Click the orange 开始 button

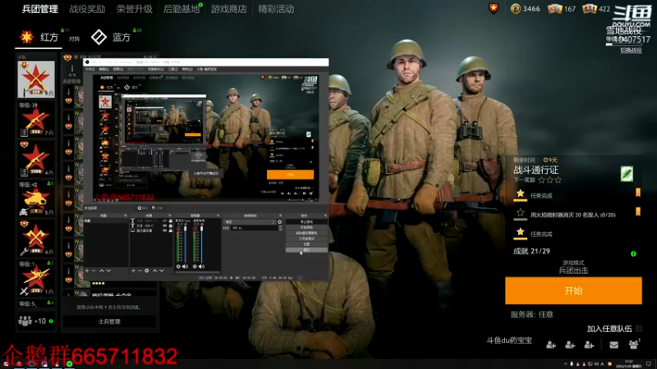(573, 291)
